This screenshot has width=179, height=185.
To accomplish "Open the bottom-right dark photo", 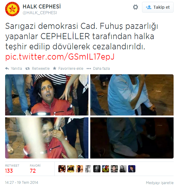I will point(132,138).
